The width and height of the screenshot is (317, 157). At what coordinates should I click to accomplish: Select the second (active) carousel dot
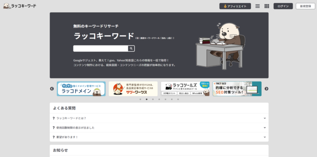(146, 99)
